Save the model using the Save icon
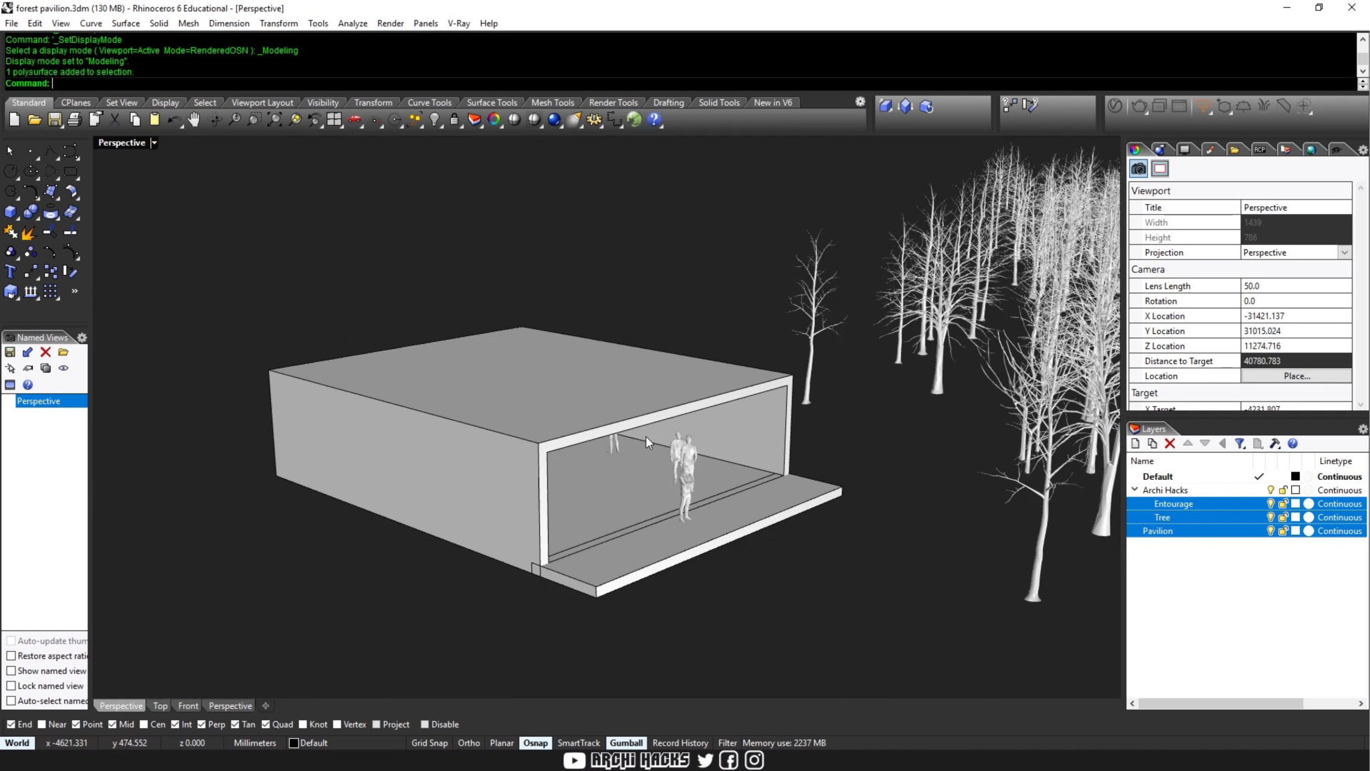The height and width of the screenshot is (771, 1370). 55,120
